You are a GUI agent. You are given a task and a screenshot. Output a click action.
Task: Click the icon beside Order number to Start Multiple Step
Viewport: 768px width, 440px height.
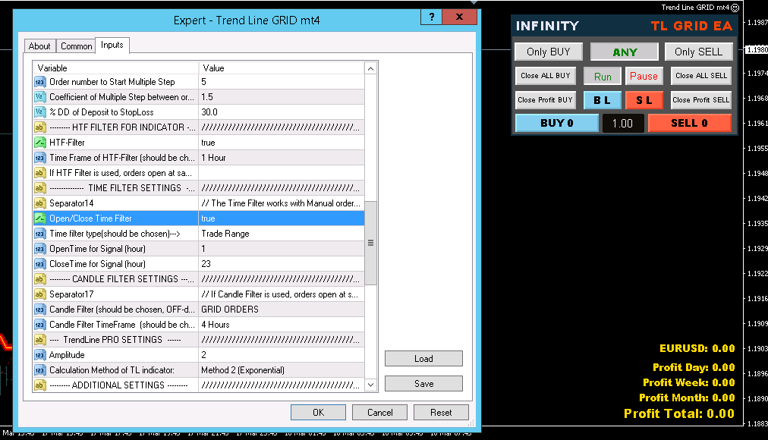(40, 82)
